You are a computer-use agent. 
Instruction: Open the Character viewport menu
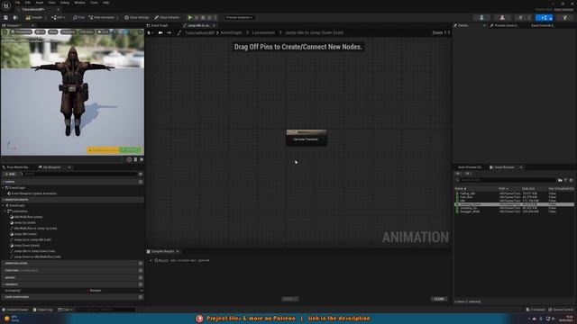coord(69,32)
